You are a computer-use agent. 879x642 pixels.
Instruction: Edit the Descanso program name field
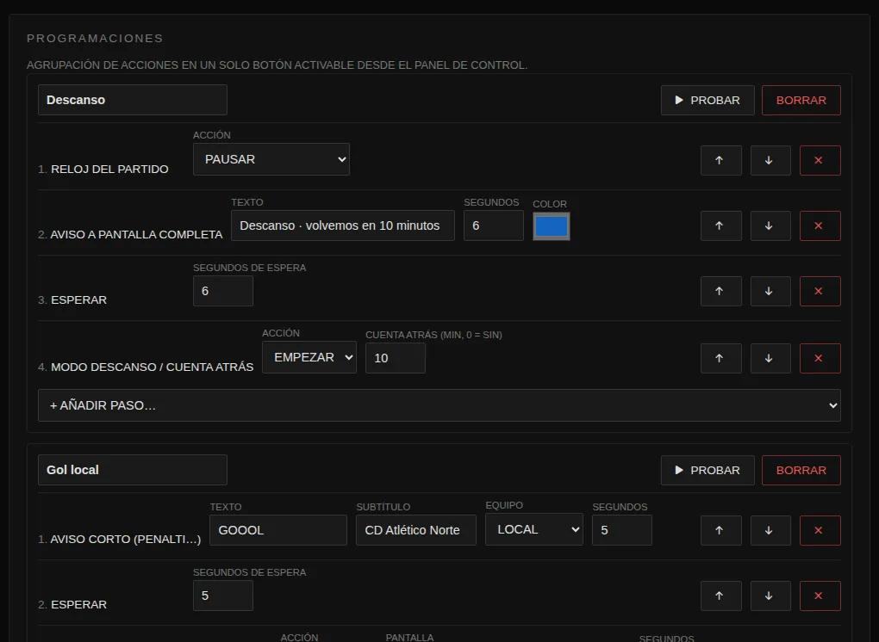point(133,100)
